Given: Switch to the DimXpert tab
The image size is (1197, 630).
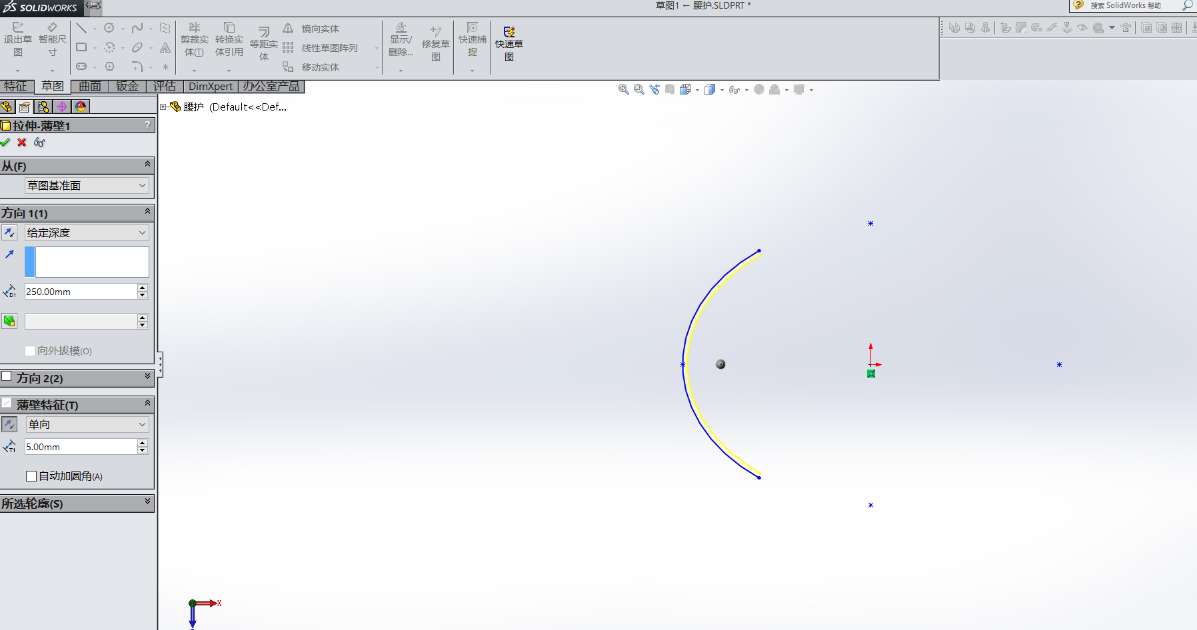Looking at the screenshot, I should pyautogui.click(x=211, y=87).
